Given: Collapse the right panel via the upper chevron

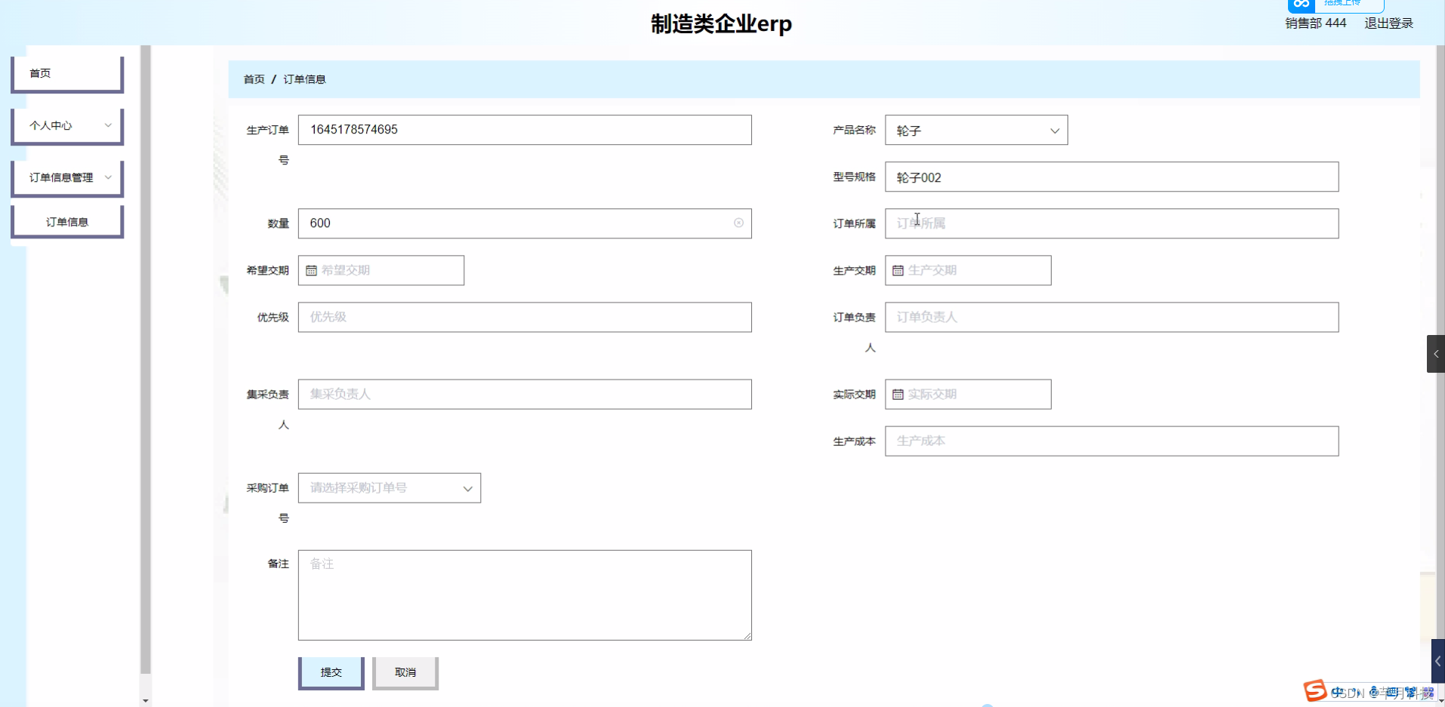Looking at the screenshot, I should [1435, 353].
